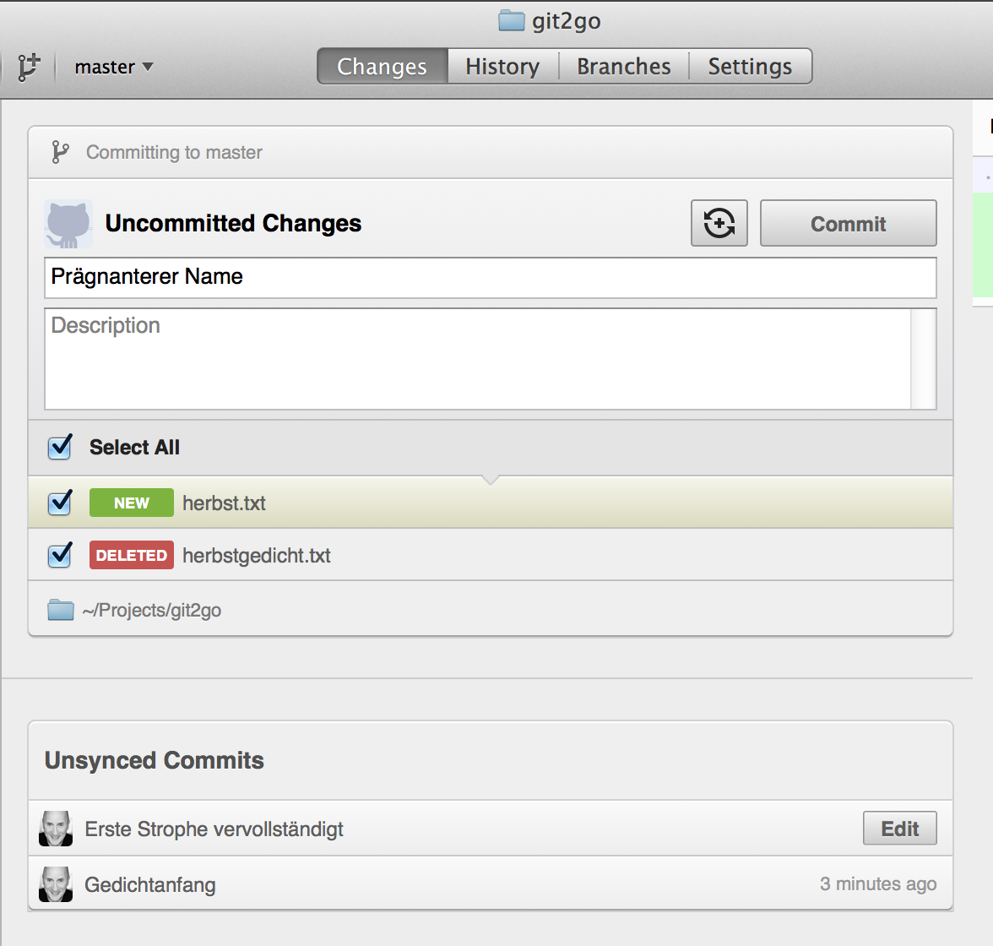Click the Octocat avatar beside Uncommitted Changes
Image resolution: width=993 pixels, height=946 pixels.
point(68,224)
